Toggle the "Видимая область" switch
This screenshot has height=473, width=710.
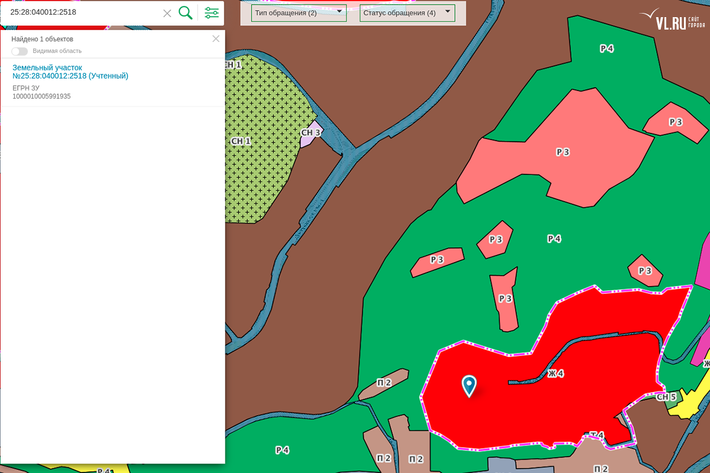(20, 51)
